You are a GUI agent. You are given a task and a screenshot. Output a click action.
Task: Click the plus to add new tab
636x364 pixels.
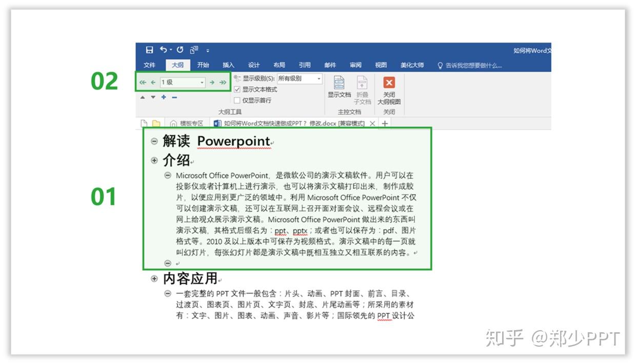pos(385,123)
